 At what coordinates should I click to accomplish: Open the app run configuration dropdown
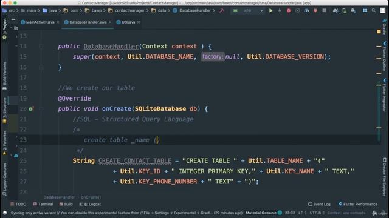click(x=248, y=11)
